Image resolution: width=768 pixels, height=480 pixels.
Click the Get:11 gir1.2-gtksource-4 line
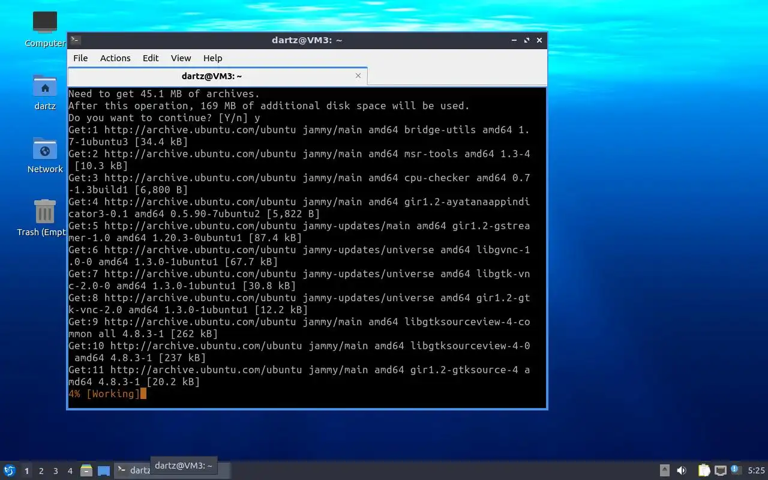(x=299, y=376)
